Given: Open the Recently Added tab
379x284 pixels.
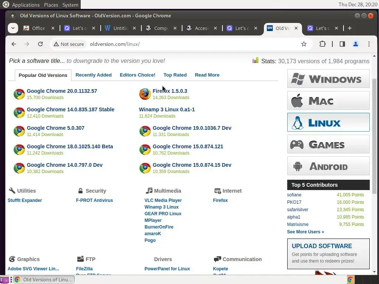Looking at the screenshot, I should (x=94, y=75).
